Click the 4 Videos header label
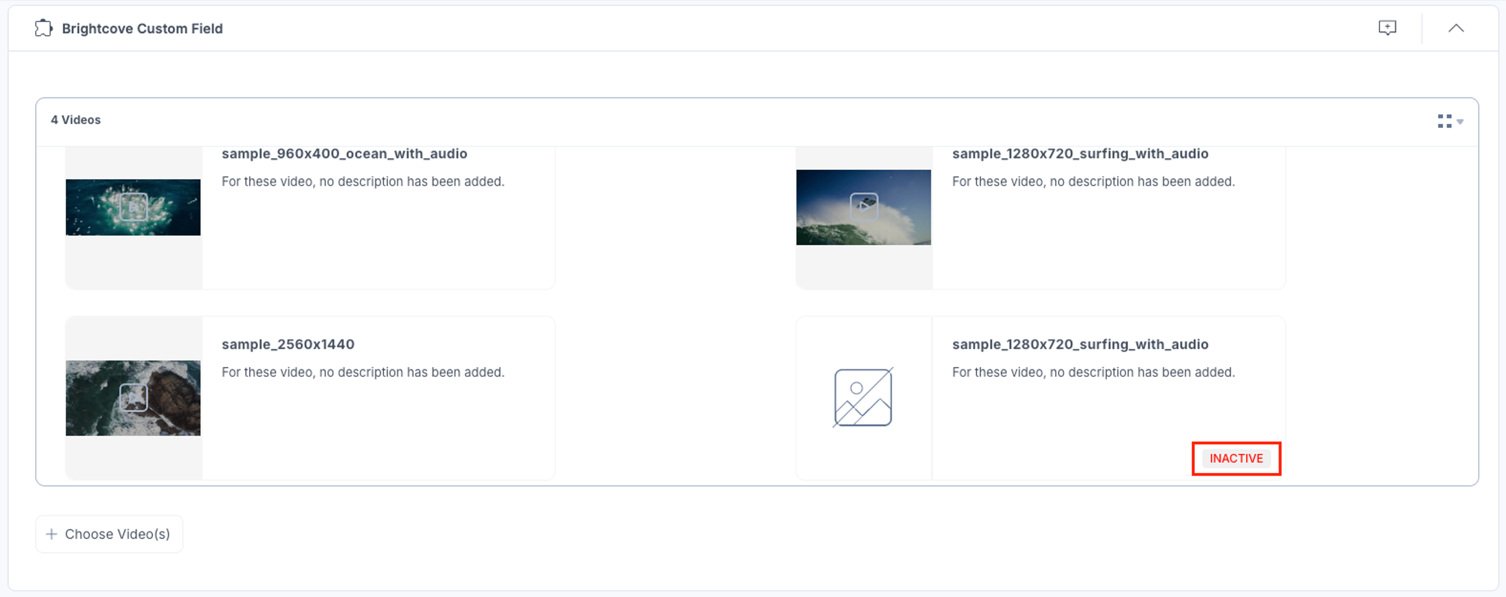The width and height of the screenshot is (1506, 597). 75,120
